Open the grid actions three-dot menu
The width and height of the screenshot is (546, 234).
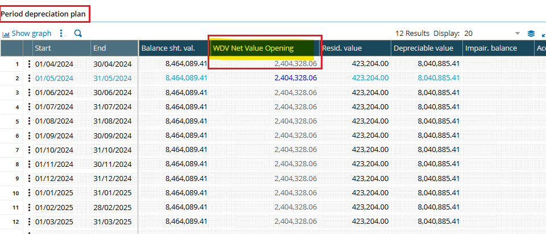(61, 34)
